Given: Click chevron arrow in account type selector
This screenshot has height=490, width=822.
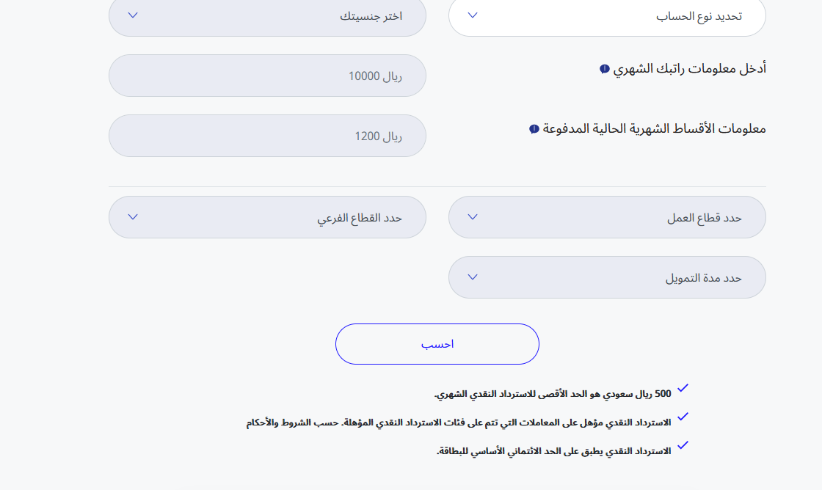Looking at the screenshot, I should click(473, 15).
